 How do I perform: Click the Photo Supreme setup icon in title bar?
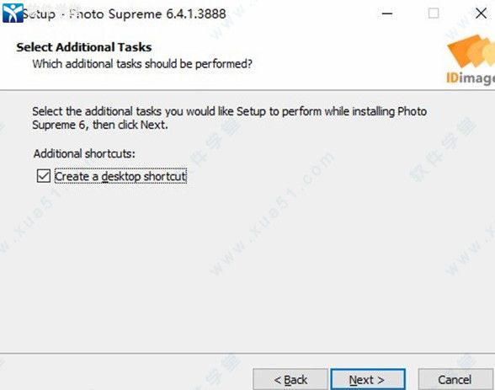coord(13,13)
